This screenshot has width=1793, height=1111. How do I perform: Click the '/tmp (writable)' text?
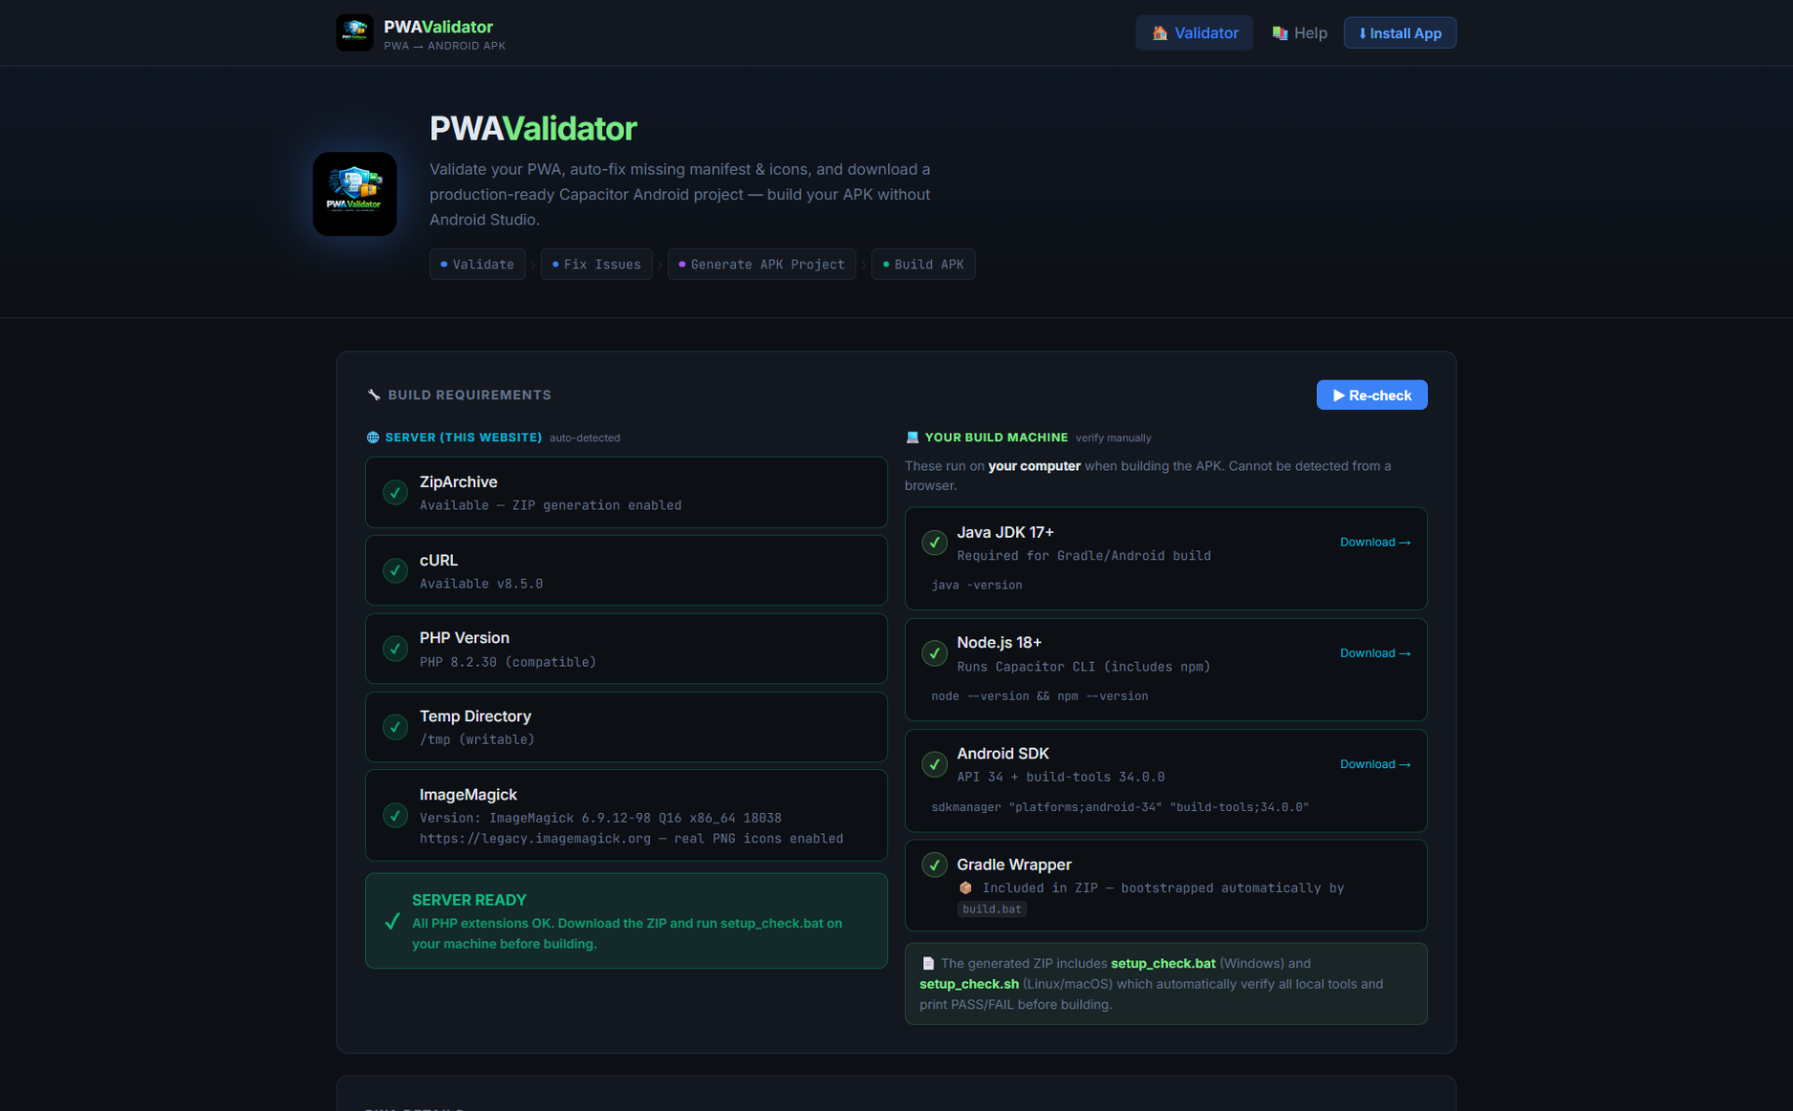coord(477,739)
